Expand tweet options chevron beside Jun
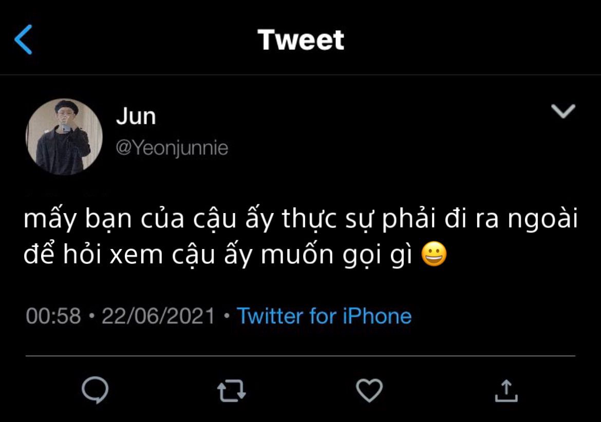The width and height of the screenshot is (601, 422). tap(563, 111)
